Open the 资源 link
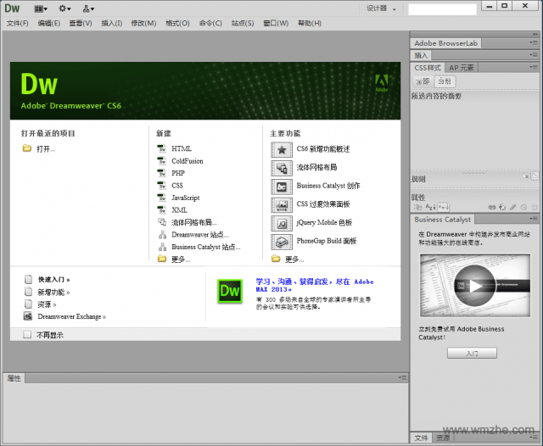 point(47,304)
